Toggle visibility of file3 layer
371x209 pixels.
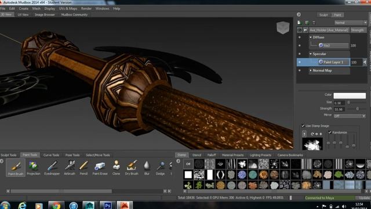pos(300,45)
